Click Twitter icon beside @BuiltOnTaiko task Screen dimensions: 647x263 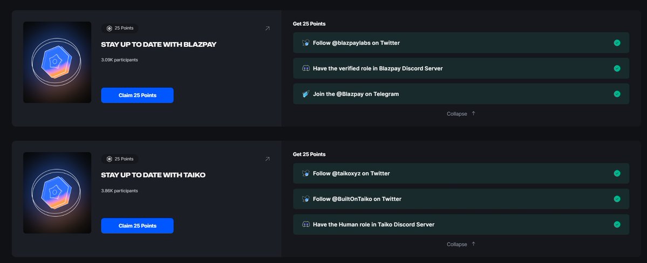(x=305, y=199)
